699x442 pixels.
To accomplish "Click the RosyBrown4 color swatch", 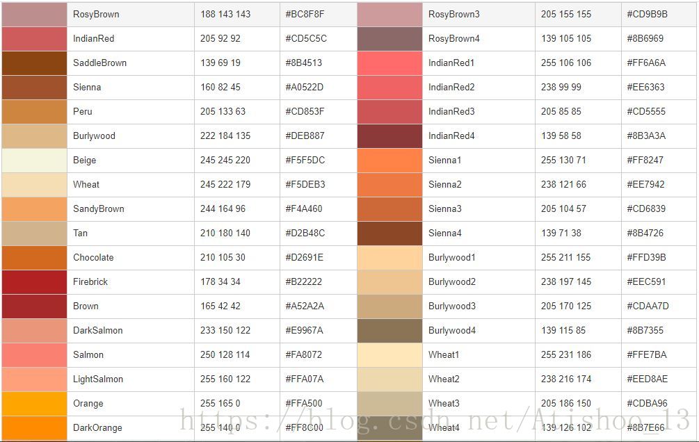I will click(x=389, y=38).
